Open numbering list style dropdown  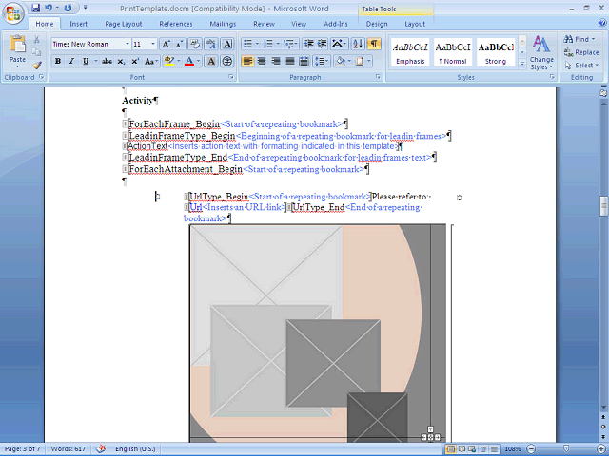278,44
